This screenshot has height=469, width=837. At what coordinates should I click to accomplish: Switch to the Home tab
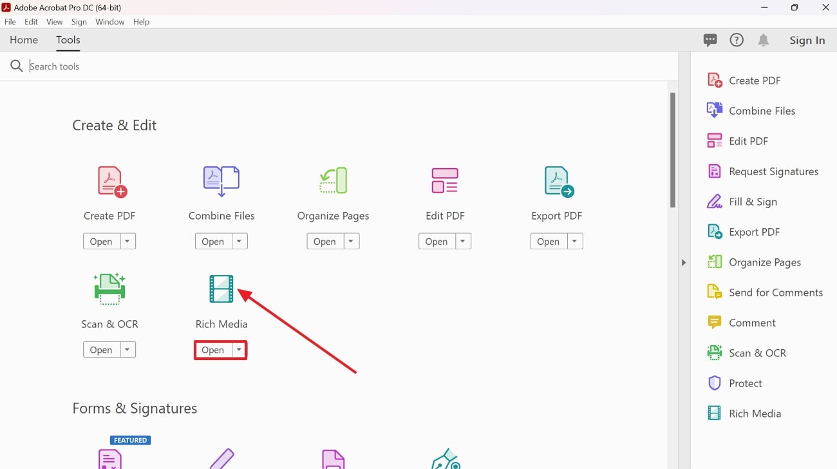(x=24, y=40)
